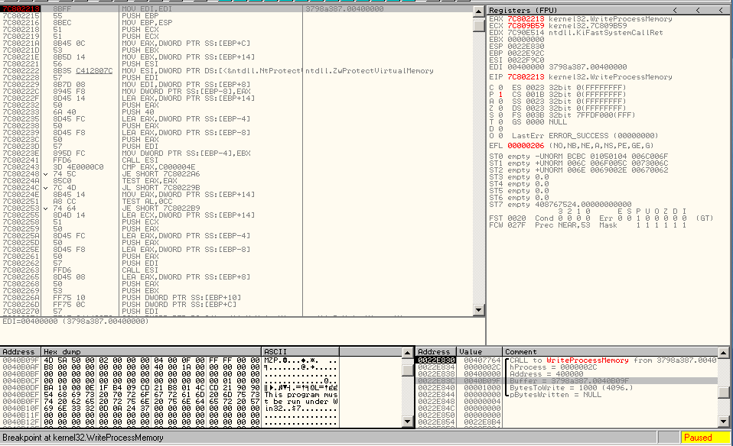This screenshot has height=446, width=733.
Task: Click the LastErr ERROR_SUCCESS line
Action: point(585,136)
